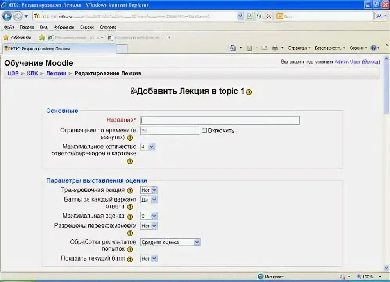Image resolution: width=390 pixels, height=282 pixels.
Task: Open the Избранное menu
Action: click(x=64, y=27)
